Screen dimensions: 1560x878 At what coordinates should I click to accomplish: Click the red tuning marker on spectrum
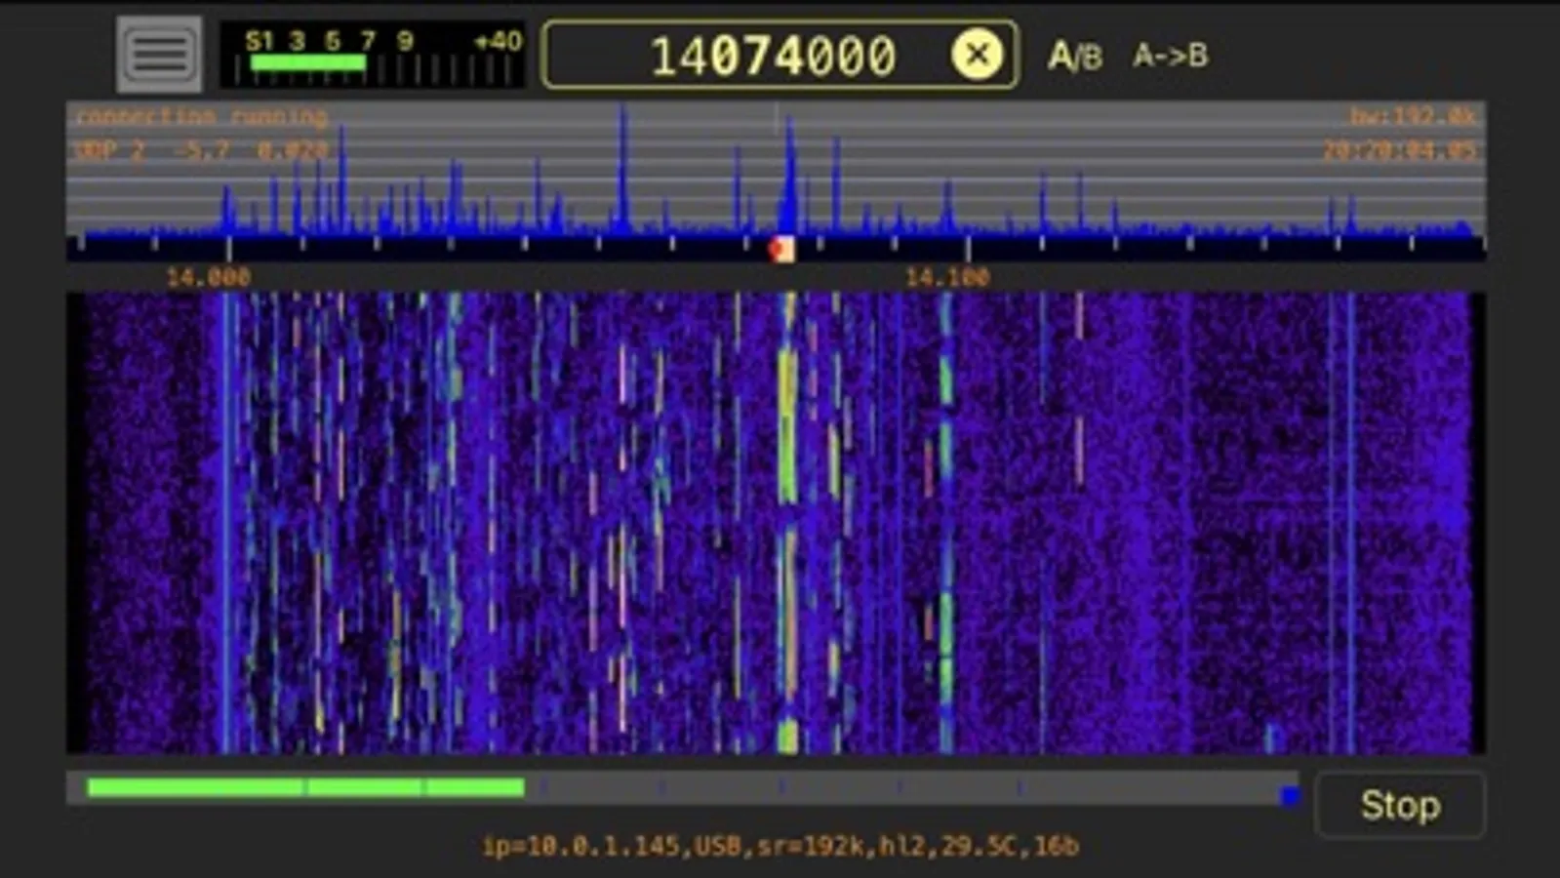[x=781, y=250]
